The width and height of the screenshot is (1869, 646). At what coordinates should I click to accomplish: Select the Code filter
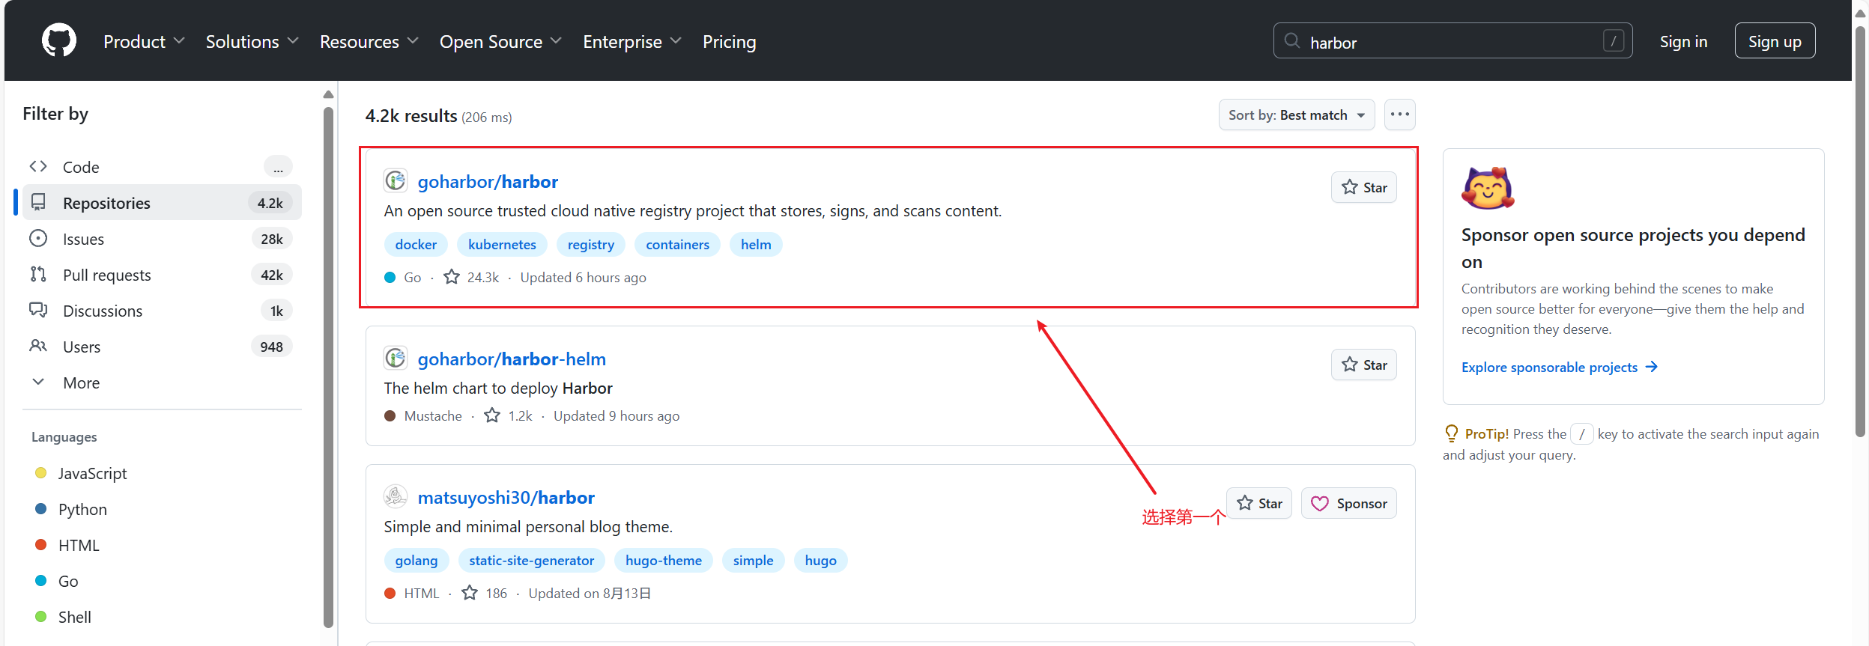[x=162, y=166]
